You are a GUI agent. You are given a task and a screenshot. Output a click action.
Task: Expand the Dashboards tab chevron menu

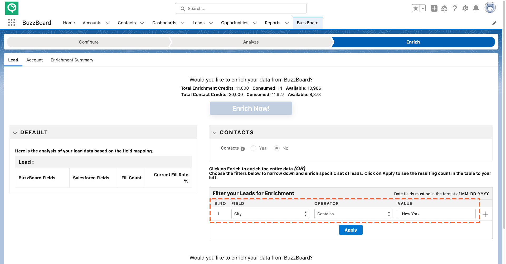click(182, 23)
